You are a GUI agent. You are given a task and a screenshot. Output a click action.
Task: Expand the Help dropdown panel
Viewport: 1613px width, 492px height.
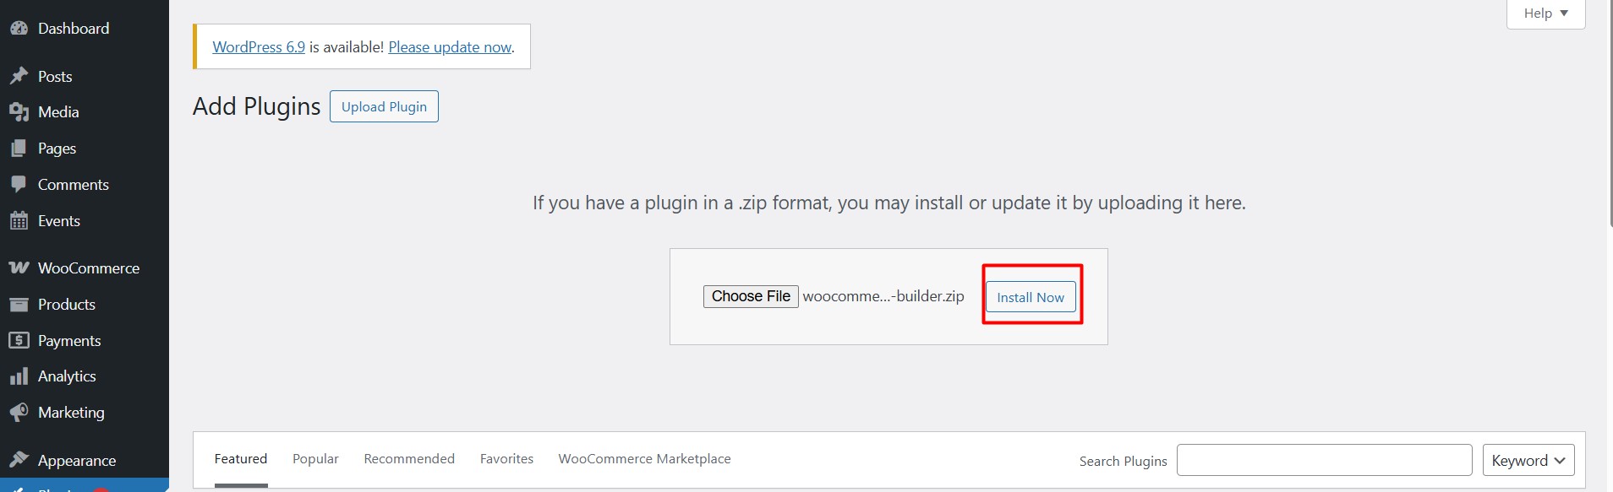(1545, 14)
